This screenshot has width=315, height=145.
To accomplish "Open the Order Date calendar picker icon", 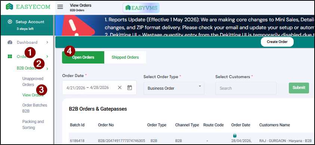I will (x=130, y=87).
